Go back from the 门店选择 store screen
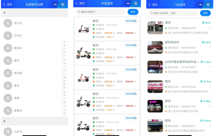Image resolution: width=218 pixels, height=136 pixels. pyautogui.click(x=153, y=5)
